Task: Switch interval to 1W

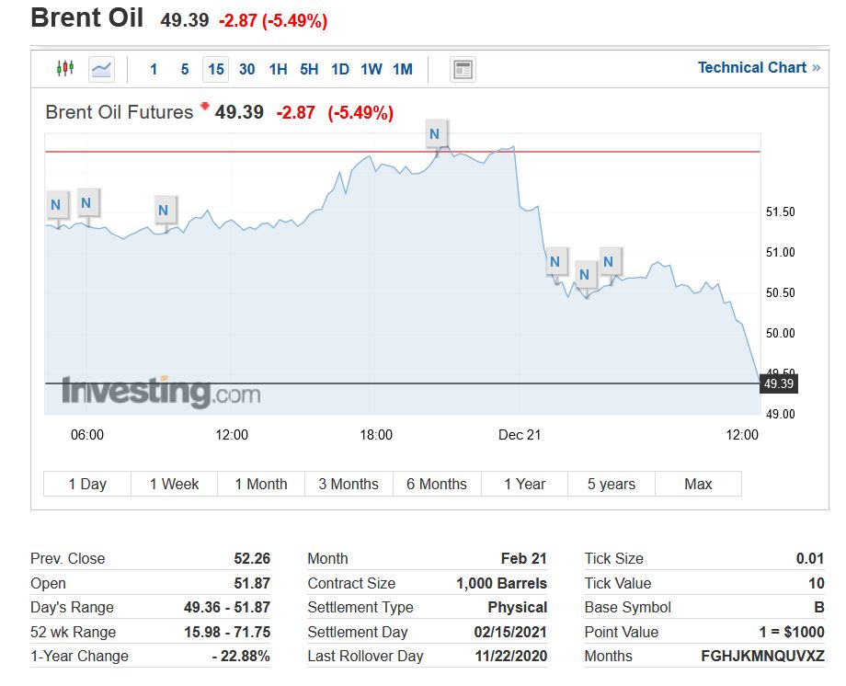Action: [x=372, y=69]
